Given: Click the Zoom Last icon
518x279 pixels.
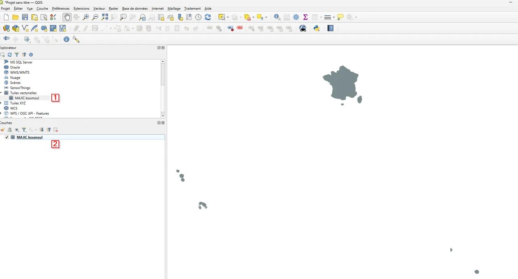Looking at the screenshot, I should point(142,17).
